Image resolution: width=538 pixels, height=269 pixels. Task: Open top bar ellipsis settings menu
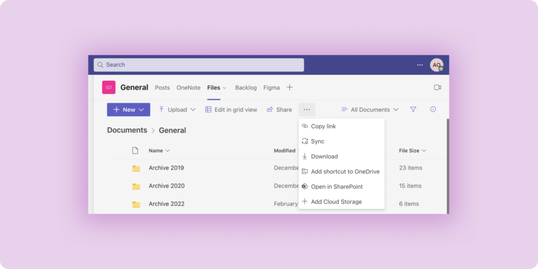coord(420,65)
